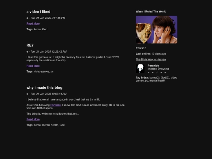Open Read More under 'a video i liked'
212x159 pixels.
pos(33,24)
